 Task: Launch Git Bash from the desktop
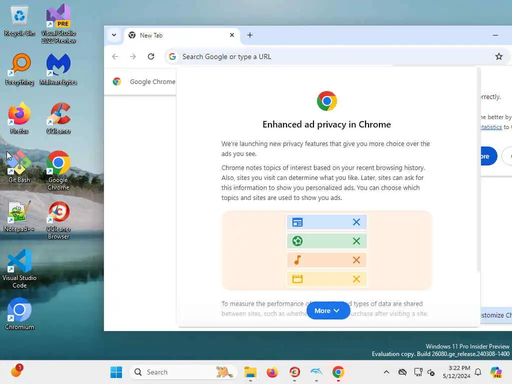tap(19, 167)
